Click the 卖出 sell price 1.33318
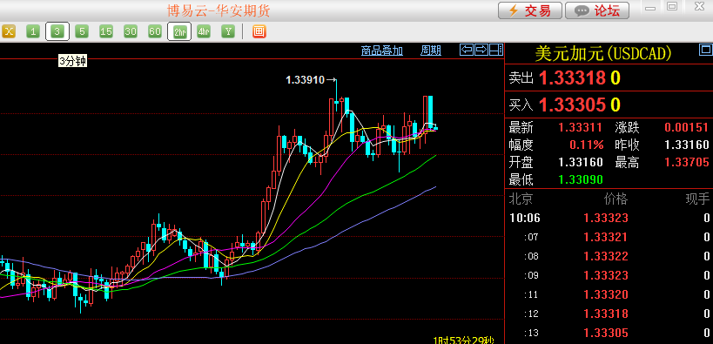The image size is (713, 344). pos(572,78)
